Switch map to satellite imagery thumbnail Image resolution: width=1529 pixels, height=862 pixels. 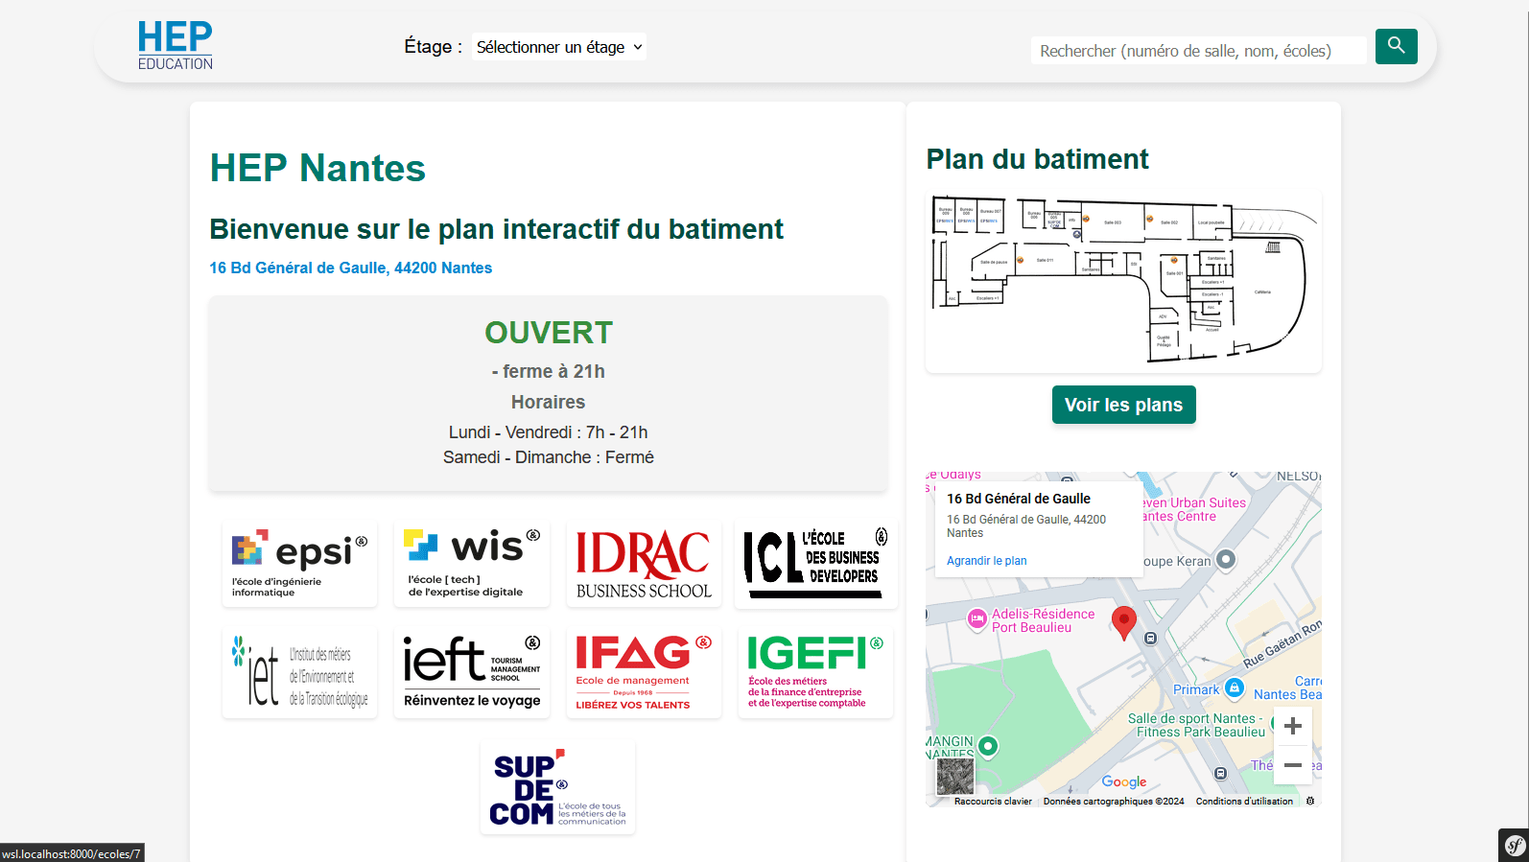click(955, 777)
